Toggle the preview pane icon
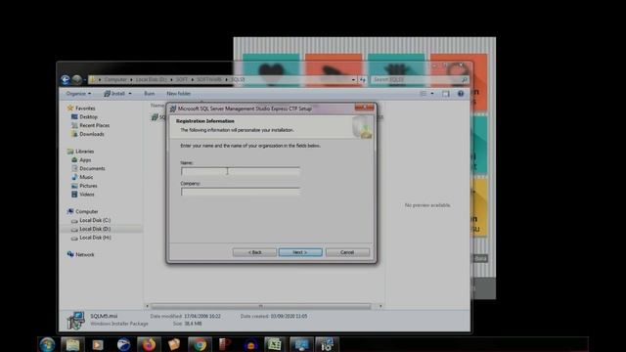Viewport: 626px width, 352px height. pos(446,94)
